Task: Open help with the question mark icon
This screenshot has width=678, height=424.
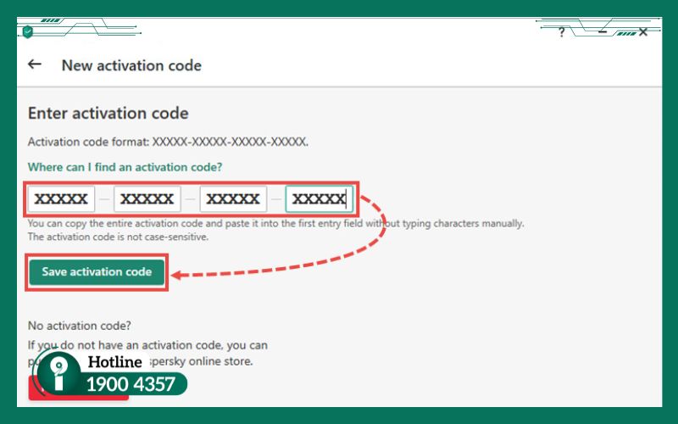Action: [x=561, y=32]
